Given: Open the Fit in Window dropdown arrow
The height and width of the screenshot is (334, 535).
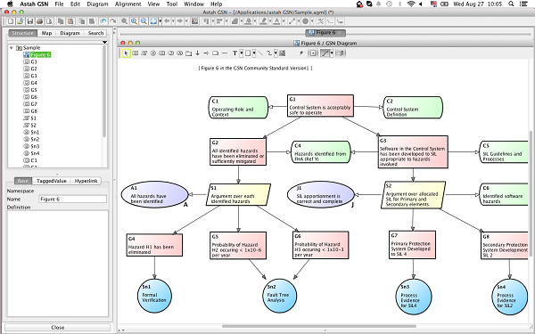Looking at the screenshot, I should 160,21.
